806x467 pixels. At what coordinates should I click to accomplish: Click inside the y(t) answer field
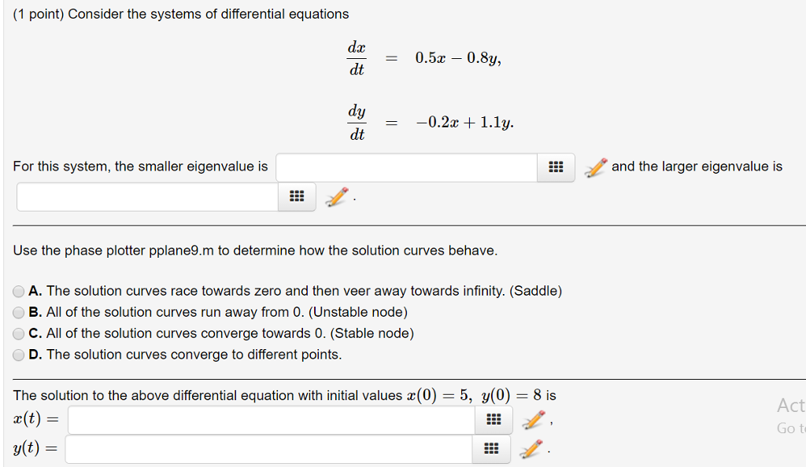click(x=269, y=448)
